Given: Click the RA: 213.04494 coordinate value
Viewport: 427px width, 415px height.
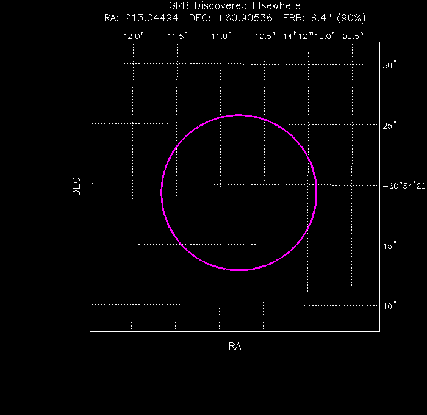Looking at the screenshot, I should tap(143, 18).
